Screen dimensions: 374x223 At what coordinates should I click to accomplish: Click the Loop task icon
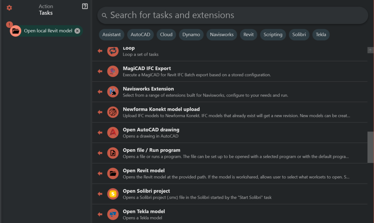pyautogui.click(x=113, y=51)
